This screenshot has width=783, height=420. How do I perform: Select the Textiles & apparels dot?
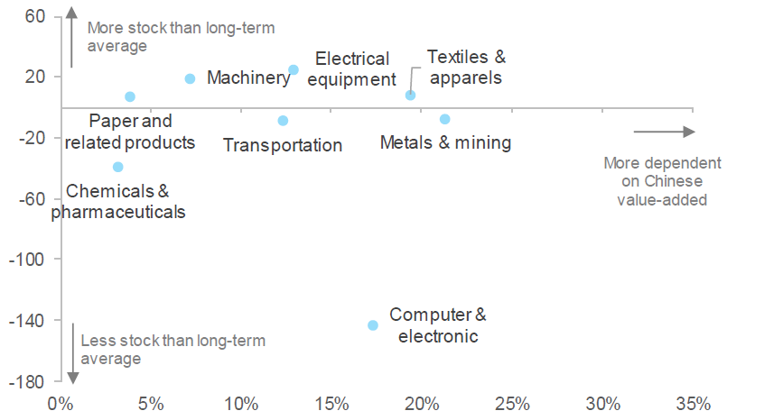[x=411, y=96]
